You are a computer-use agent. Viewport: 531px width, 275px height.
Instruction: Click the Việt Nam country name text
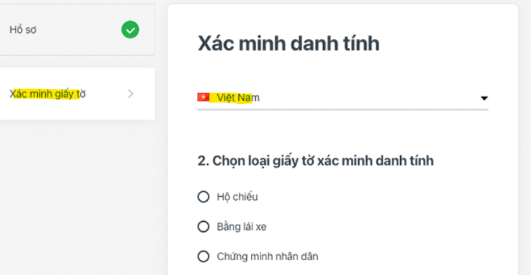pos(238,98)
